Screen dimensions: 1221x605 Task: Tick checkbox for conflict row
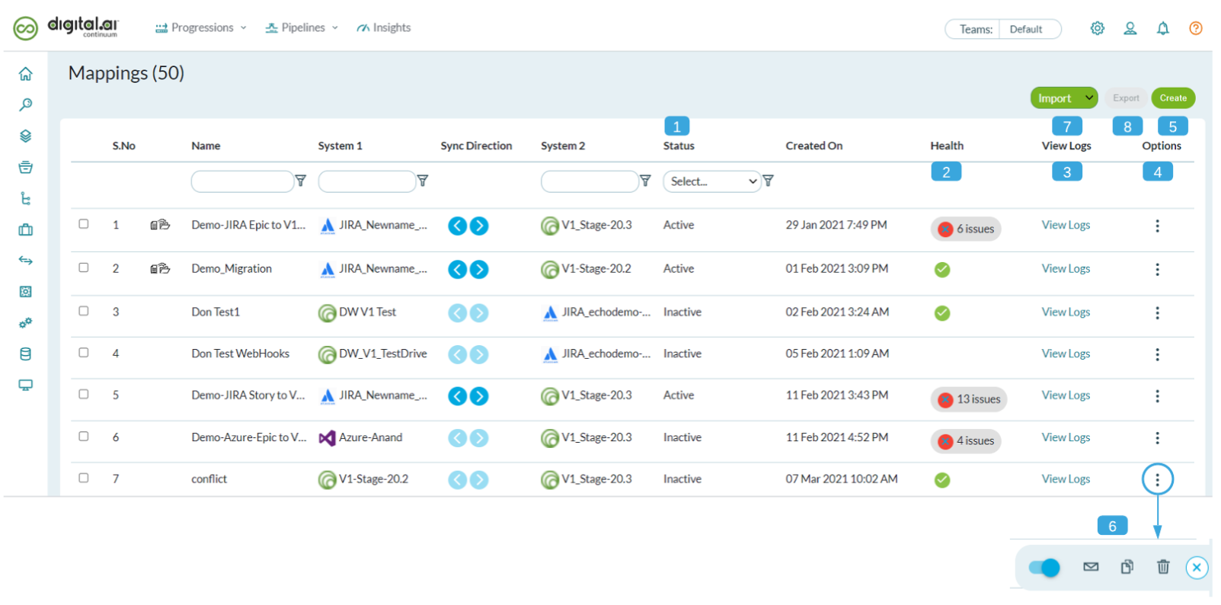84,478
